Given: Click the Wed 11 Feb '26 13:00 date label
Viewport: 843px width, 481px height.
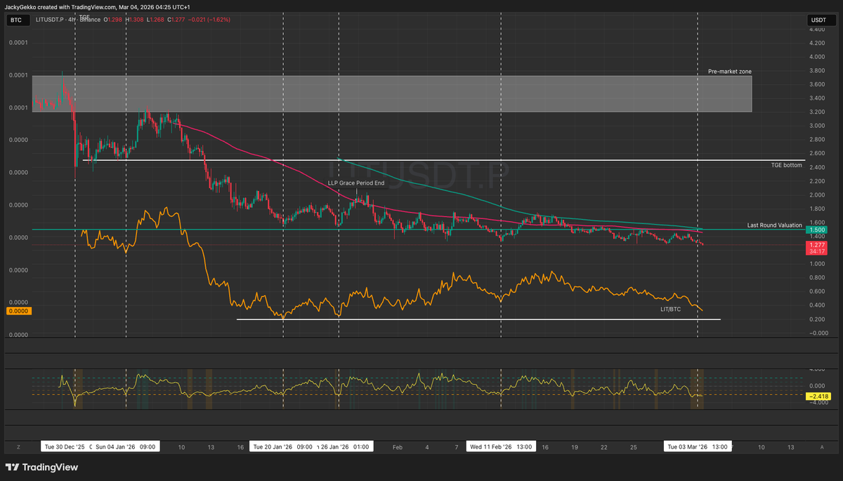Looking at the screenshot, I should point(501,447).
